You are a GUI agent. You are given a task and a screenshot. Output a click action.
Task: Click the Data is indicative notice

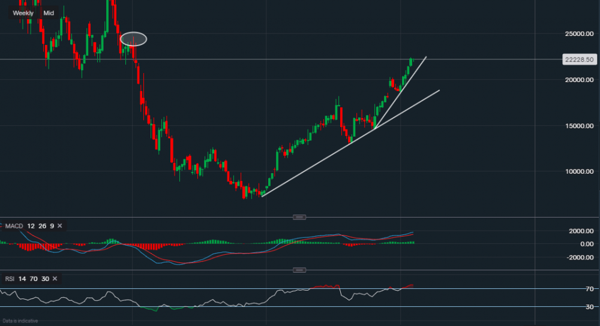click(20, 321)
